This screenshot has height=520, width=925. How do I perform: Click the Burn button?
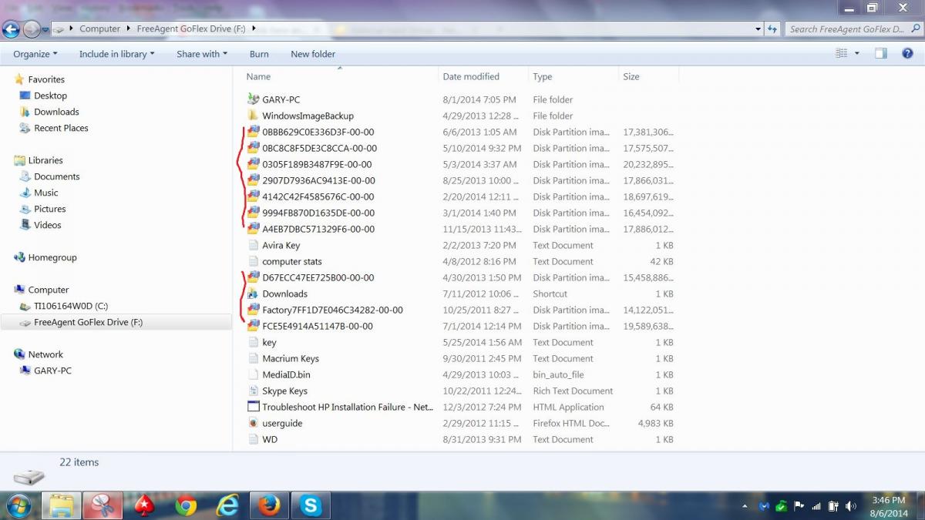(x=259, y=54)
